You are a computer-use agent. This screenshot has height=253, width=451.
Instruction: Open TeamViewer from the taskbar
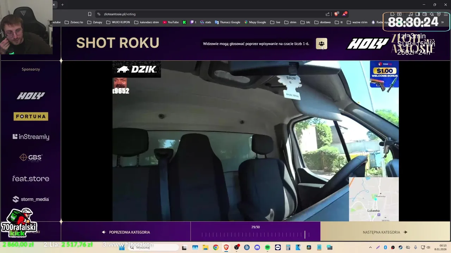click(278, 247)
